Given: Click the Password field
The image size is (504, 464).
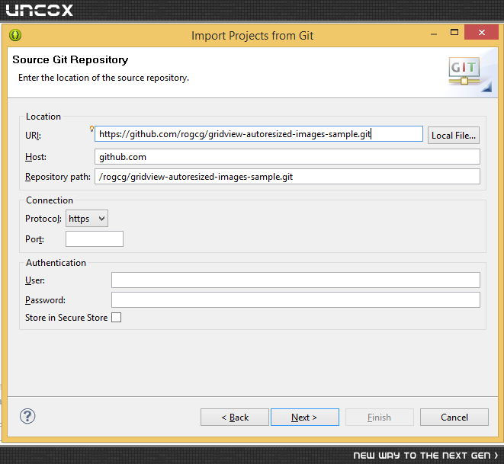Looking at the screenshot, I should pyautogui.click(x=296, y=299).
